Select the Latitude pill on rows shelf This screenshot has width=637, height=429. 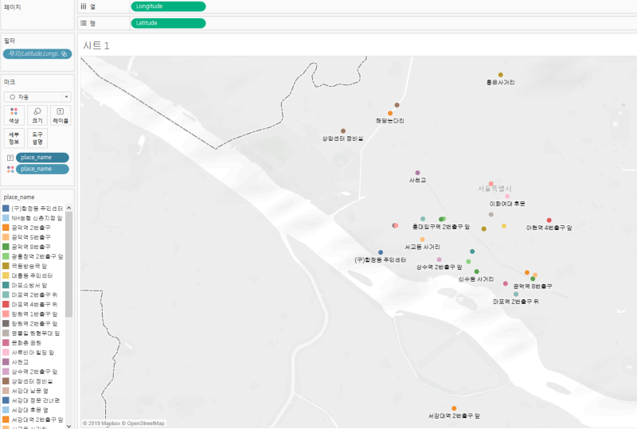pos(168,23)
